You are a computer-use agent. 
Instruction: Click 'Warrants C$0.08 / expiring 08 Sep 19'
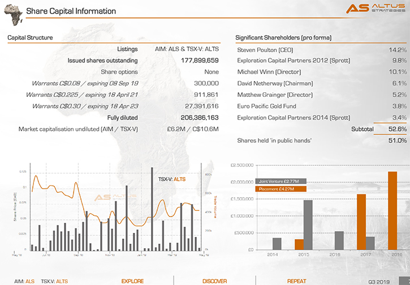click(x=85, y=83)
